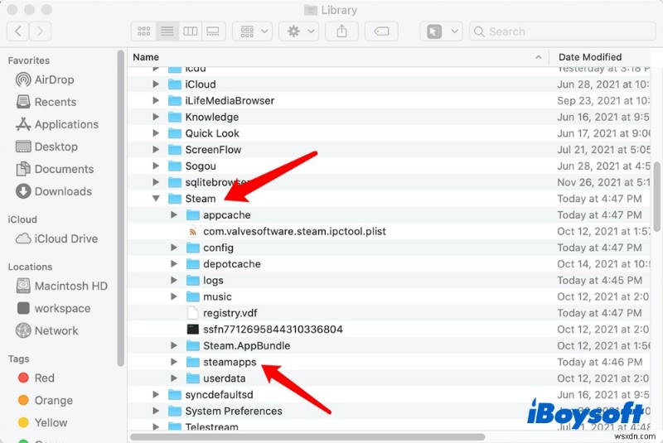The image size is (663, 443).
Task: Click the file list vertical scrollbar
Action: [x=657, y=196]
